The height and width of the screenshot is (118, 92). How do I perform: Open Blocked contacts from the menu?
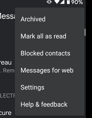[x=50, y=53]
